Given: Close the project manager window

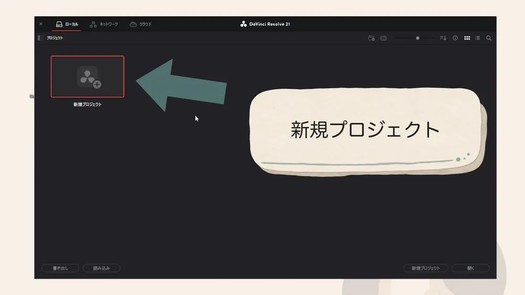Looking at the screenshot, I should point(41,24).
